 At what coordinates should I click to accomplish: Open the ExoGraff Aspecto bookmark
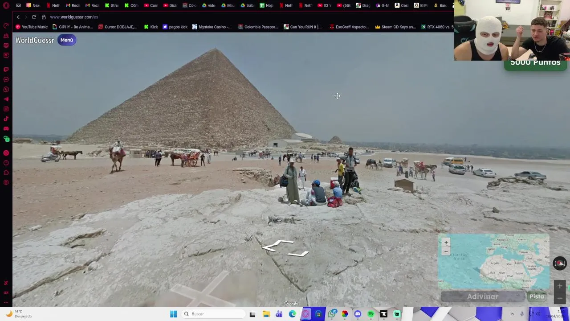point(349,27)
